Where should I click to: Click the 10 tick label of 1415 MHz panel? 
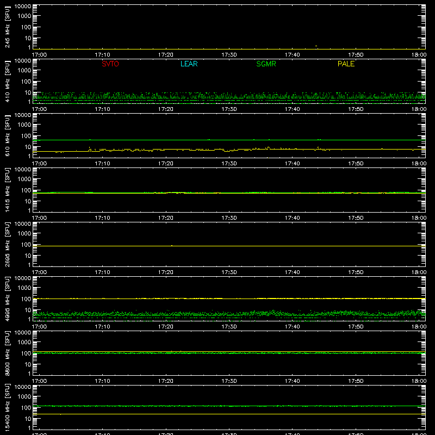click(x=28, y=201)
